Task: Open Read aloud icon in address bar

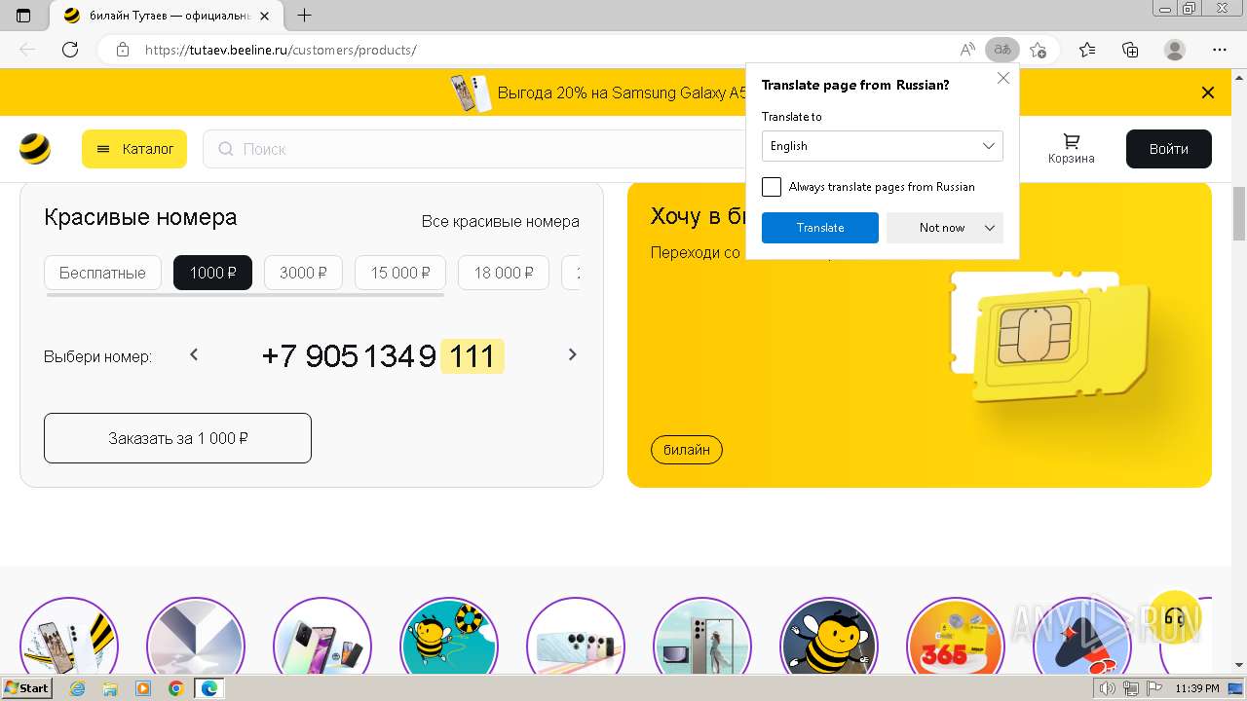Action: point(967,50)
